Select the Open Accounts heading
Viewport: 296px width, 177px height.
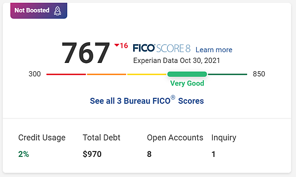pyautogui.click(x=175, y=138)
